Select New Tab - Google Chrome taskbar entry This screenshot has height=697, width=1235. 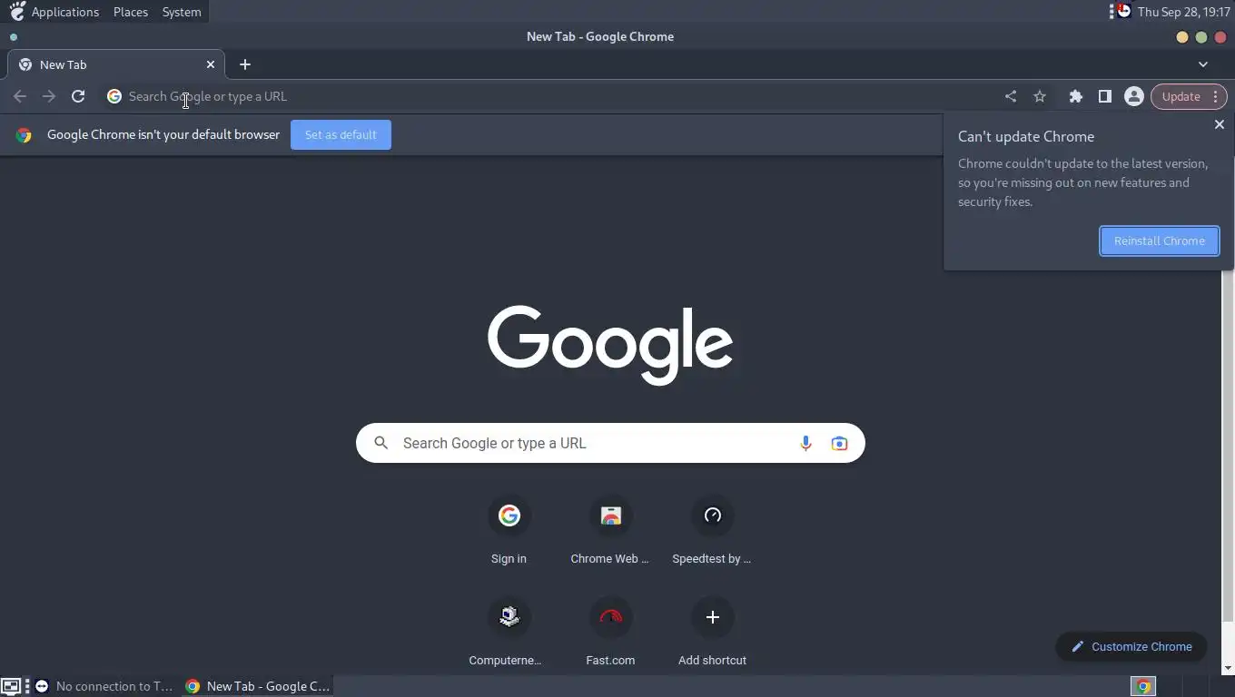point(258,686)
